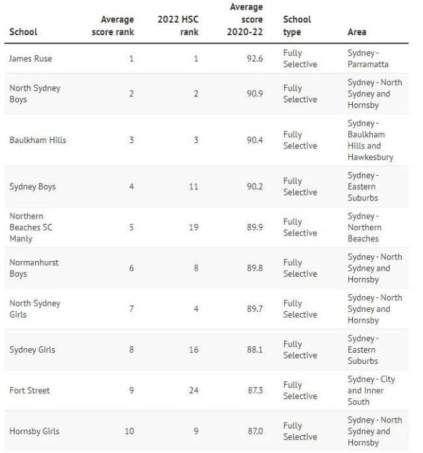
Task: Click the School column header
Action: coord(23,32)
